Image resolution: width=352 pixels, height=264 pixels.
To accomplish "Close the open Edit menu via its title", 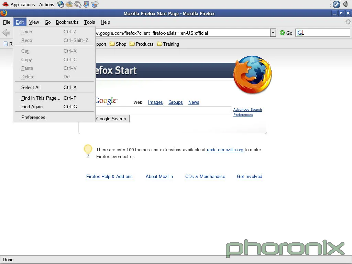I will click(x=20, y=22).
